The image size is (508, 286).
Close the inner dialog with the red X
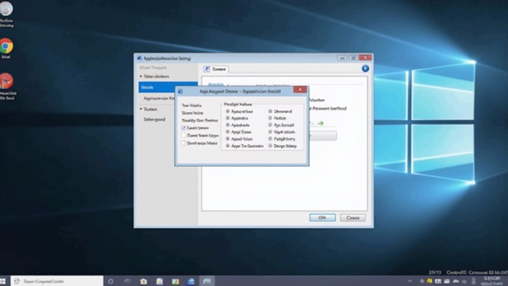click(x=300, y=90)
